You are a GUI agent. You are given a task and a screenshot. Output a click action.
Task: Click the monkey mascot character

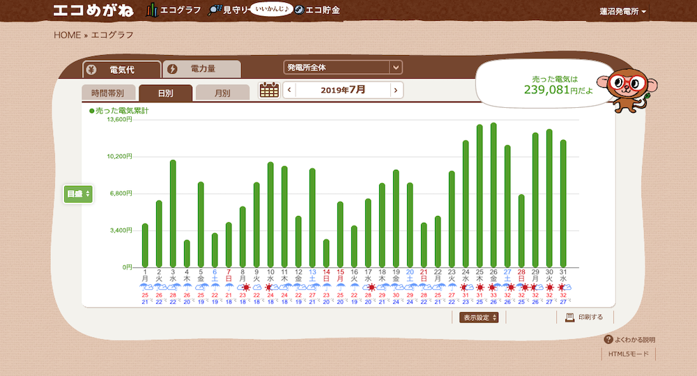[x=627, y=90]
